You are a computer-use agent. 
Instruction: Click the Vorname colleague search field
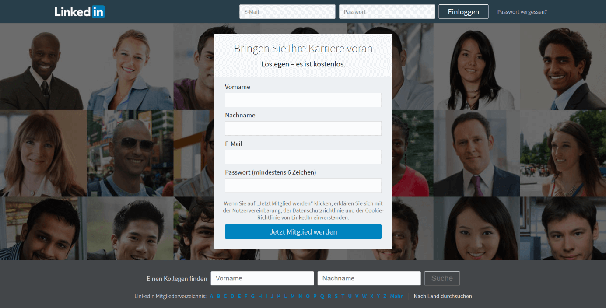263,278
